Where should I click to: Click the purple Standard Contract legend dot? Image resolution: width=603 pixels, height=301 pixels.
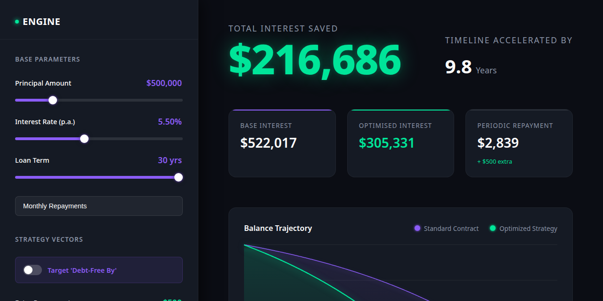tap(417, 228)
